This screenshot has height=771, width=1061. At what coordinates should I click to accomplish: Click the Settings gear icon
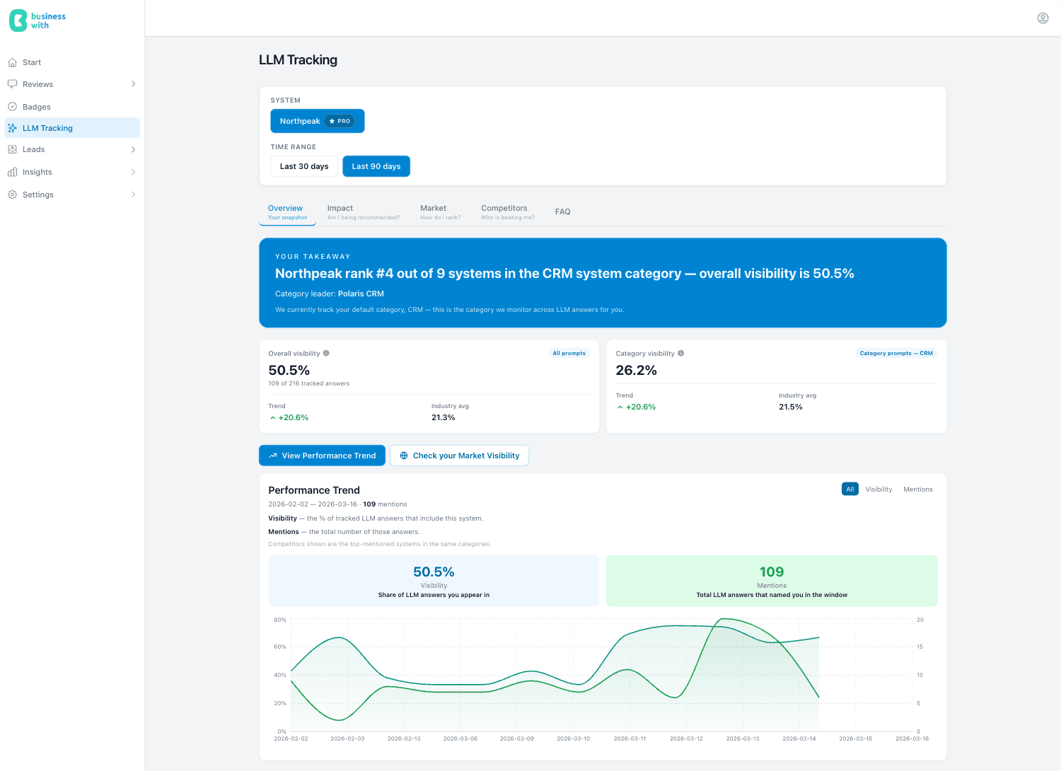point(12,195)
